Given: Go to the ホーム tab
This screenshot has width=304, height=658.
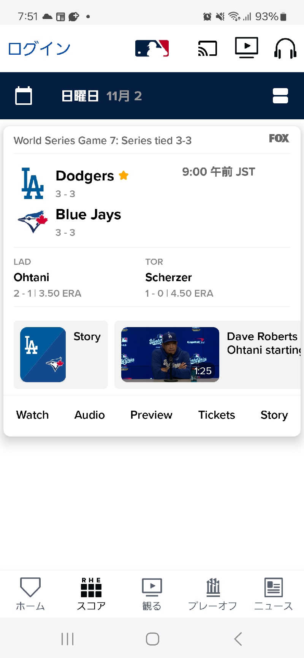Looking at the screenshot, I should [30, 593].
